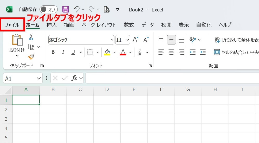Expand the Paste options arrow
259x143 pixels.
[17, 56]
